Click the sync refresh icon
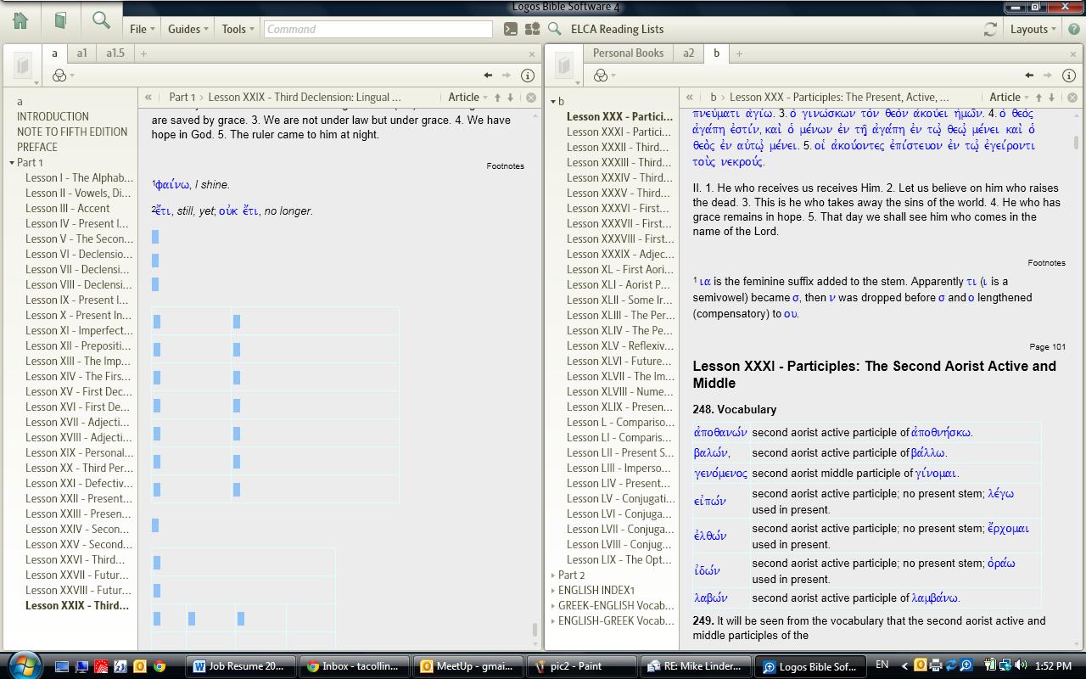Viewport: 1086px width, 679px height. pos(990,29)
